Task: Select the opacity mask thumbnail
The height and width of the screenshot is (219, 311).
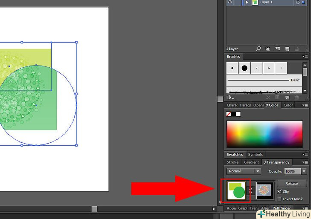Action: pyautogui.click(x=265, y=190)
